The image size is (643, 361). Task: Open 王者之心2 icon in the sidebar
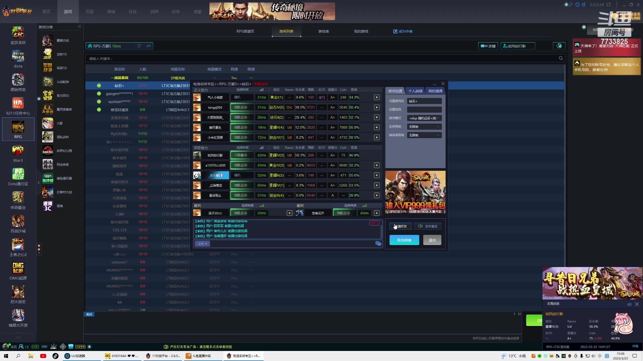pos(18,248)
